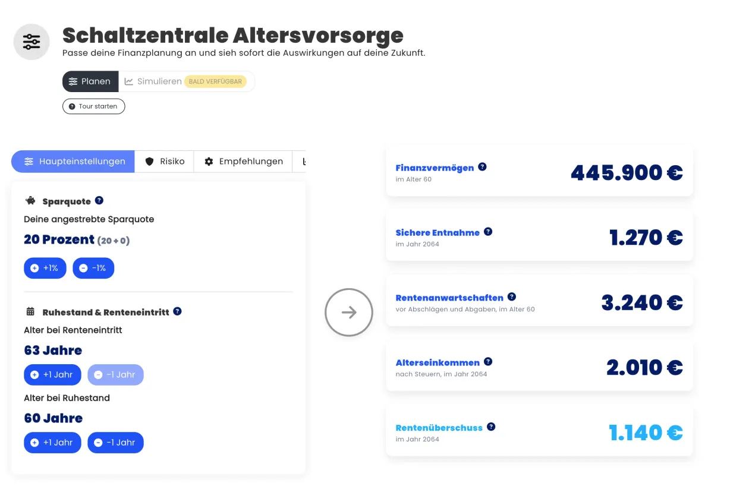Click the gear icon on the Empfehlungen tab
The image size is (730, 486).
[x=209, y=161]
